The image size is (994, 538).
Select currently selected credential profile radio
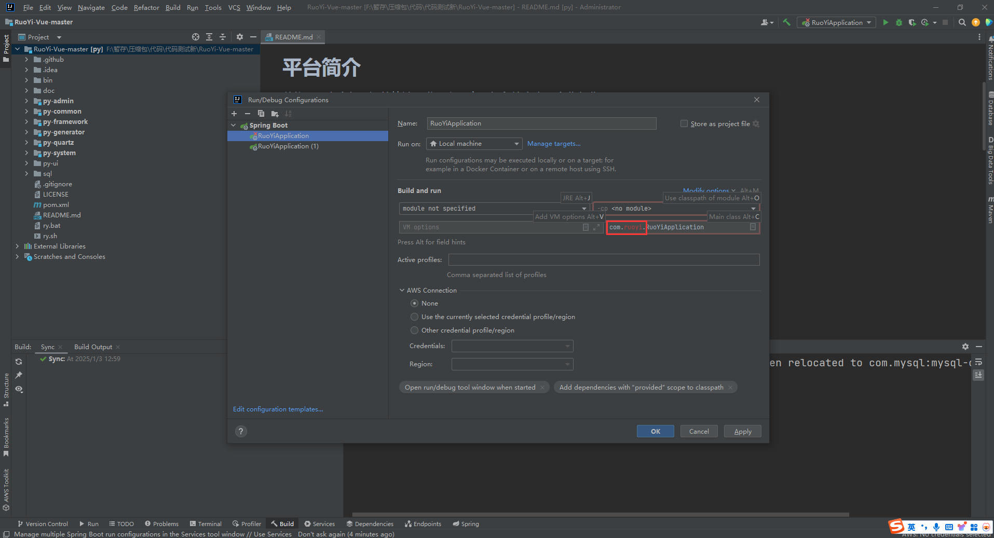click(414, 317)
